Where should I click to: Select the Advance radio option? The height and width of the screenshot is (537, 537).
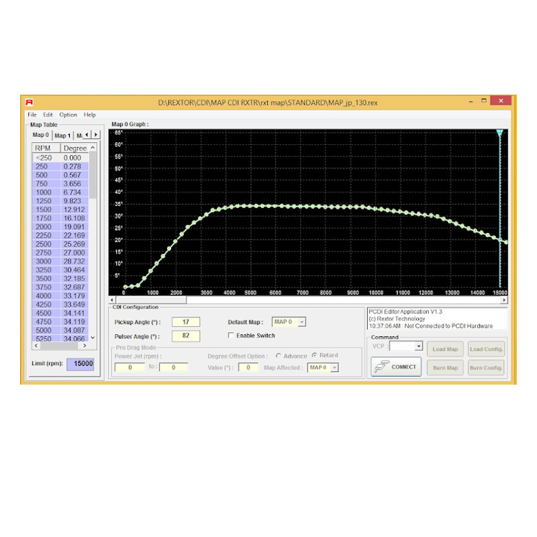coord(279,356)
